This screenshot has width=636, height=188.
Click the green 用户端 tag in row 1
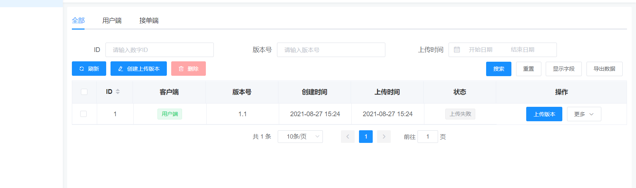[170, 114]
